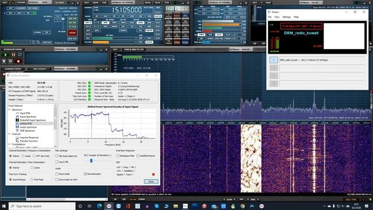Show the Audio Spectrum chart

(x=29, y=127)
